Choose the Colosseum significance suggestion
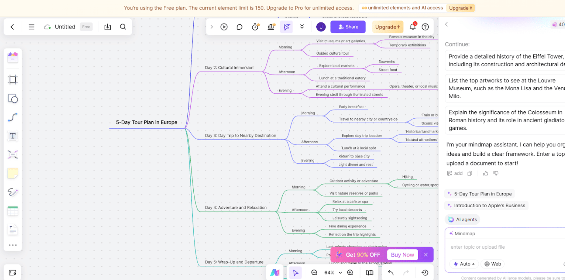 coord(505,120)
